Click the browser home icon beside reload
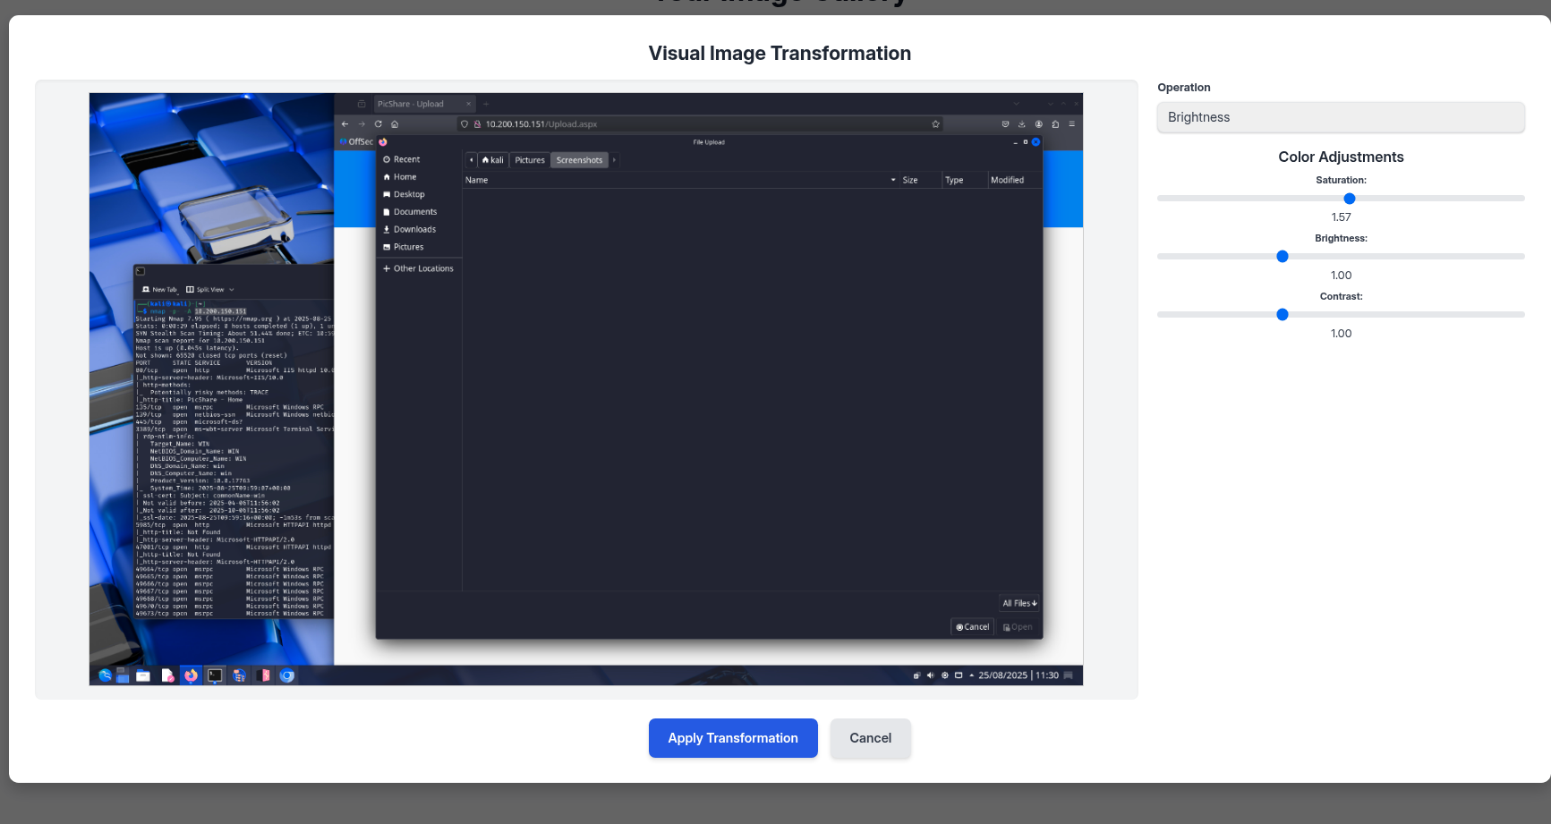Viewport: 1551px width, 824px height. (395, 124)
